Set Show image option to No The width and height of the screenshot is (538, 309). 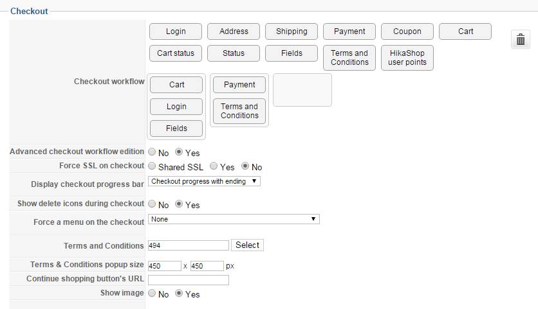(152, 294)
